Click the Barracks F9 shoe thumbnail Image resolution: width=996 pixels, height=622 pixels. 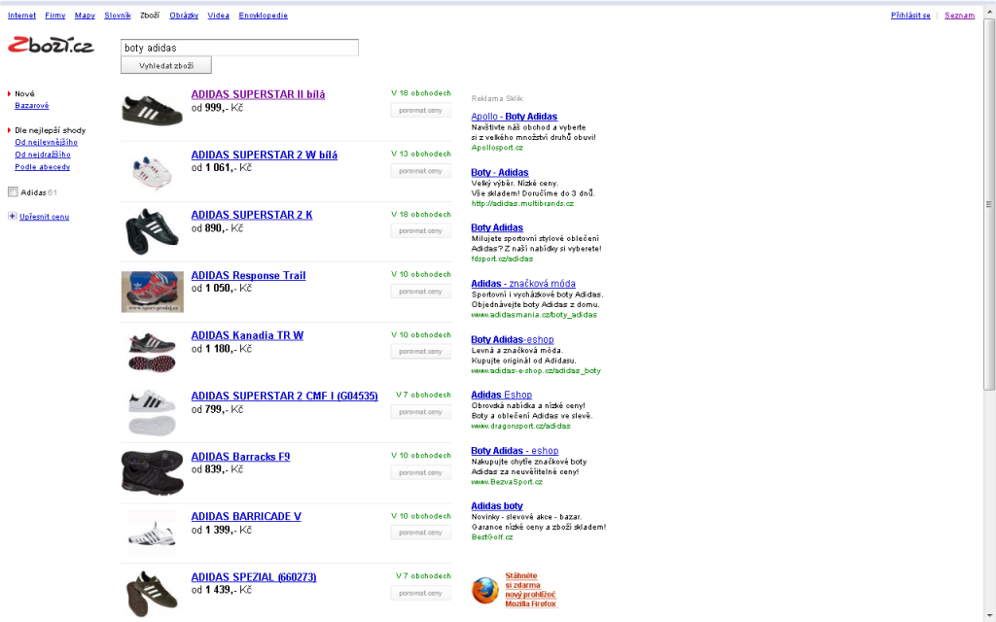pos(153,473)
